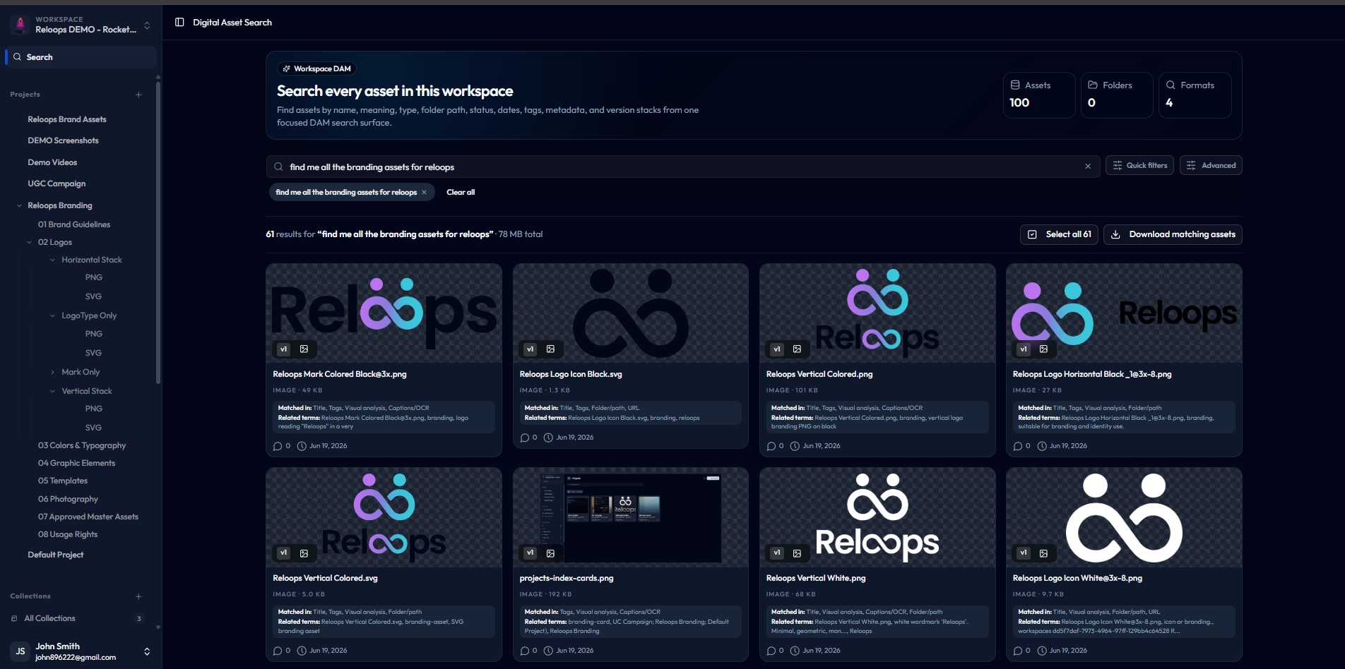Collapse the Horizontal Stack folder

click(52, 260)
